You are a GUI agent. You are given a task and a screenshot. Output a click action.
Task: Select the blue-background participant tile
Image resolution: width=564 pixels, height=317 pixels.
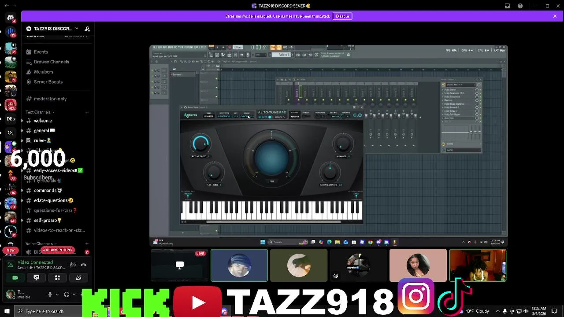239,265
